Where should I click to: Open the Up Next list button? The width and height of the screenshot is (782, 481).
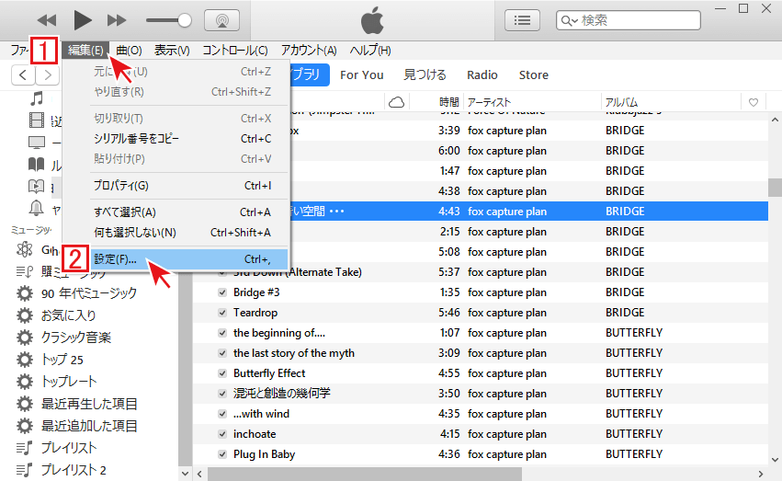tap(522, 20)
